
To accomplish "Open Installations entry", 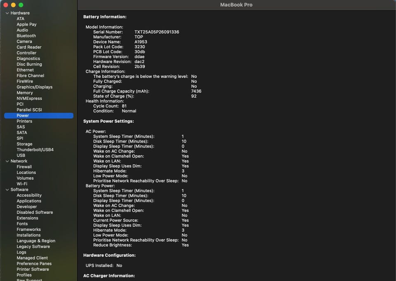I will coord(28,235).
